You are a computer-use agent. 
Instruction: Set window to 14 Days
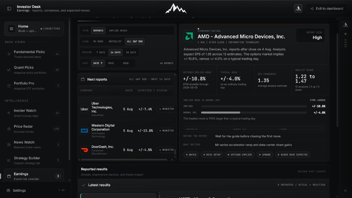click(x=116, y=53)
